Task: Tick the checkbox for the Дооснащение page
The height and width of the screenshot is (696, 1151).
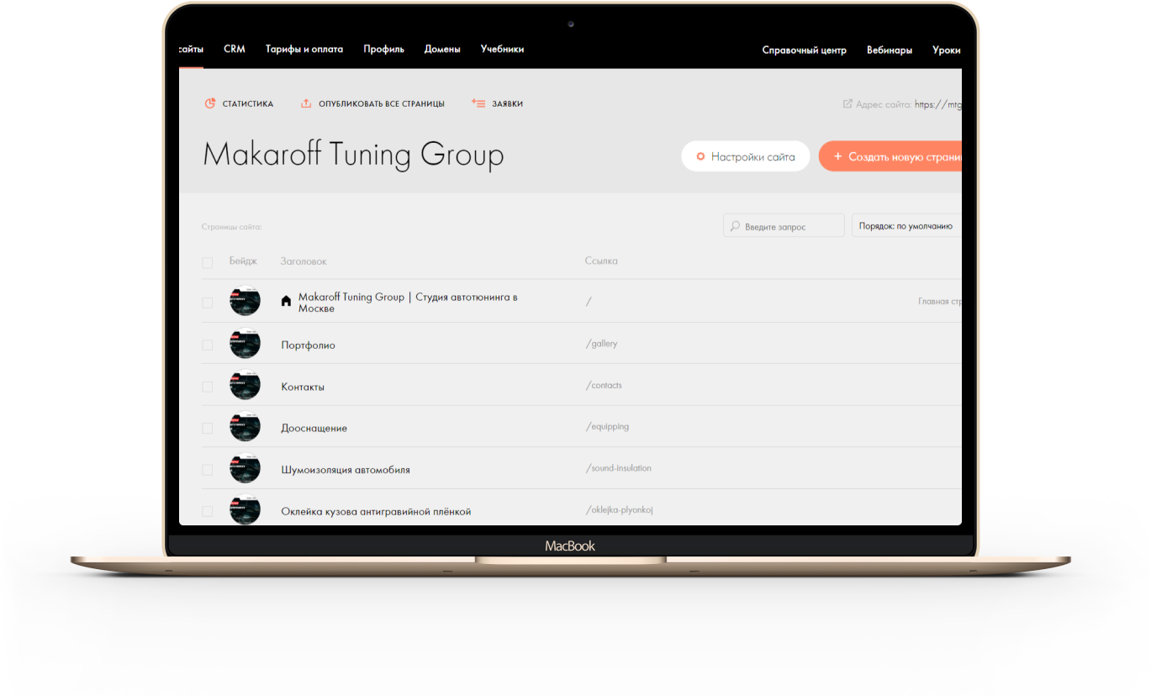Action: [x=207, y=428]
